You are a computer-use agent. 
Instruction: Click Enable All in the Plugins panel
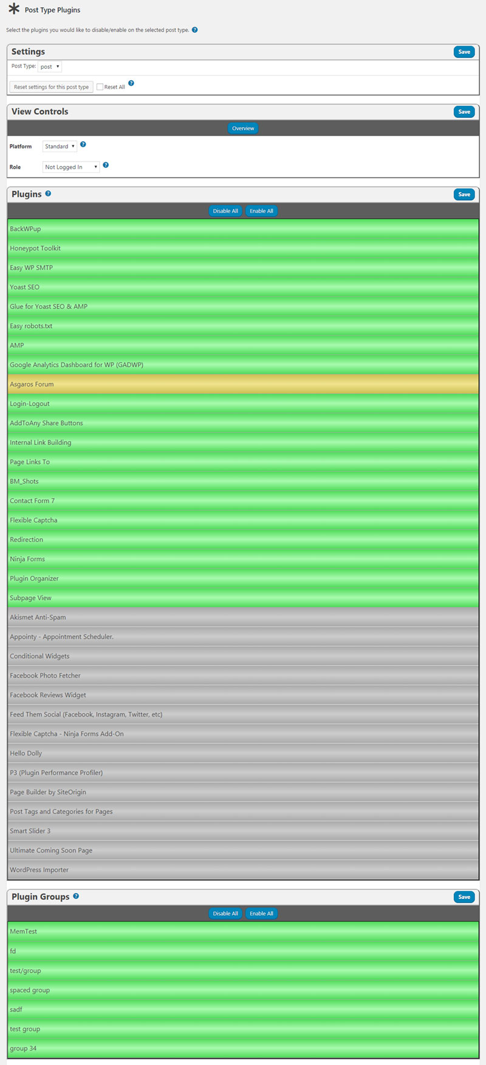pos(262,211)
